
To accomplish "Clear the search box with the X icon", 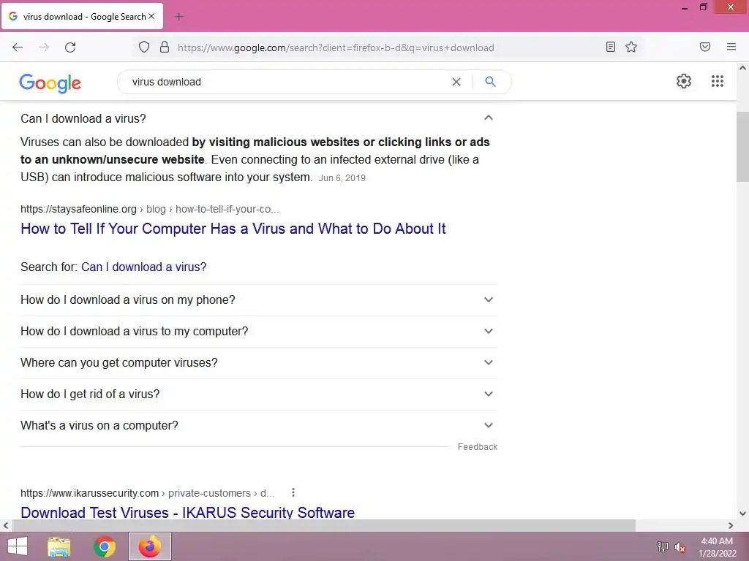I will pyautogui.click(x=456, y=82).
